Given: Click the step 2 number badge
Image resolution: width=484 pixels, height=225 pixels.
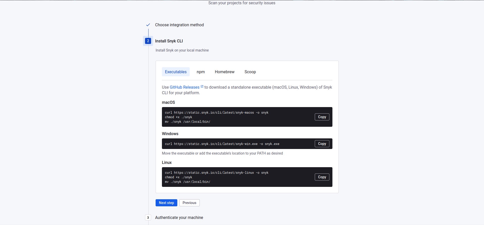Looking at the screenshot, I should (148, 41).
